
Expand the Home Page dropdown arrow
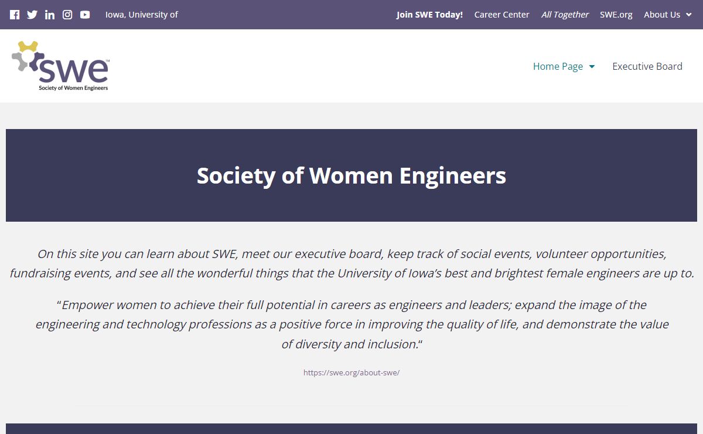pyautogui.click(x=592, y=67)
